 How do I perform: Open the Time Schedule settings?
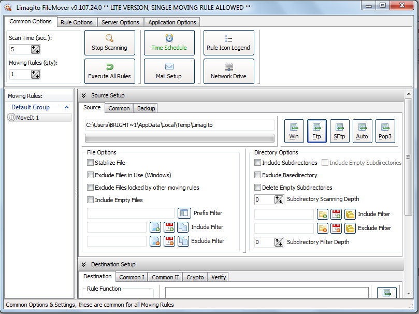click(169, 42)
